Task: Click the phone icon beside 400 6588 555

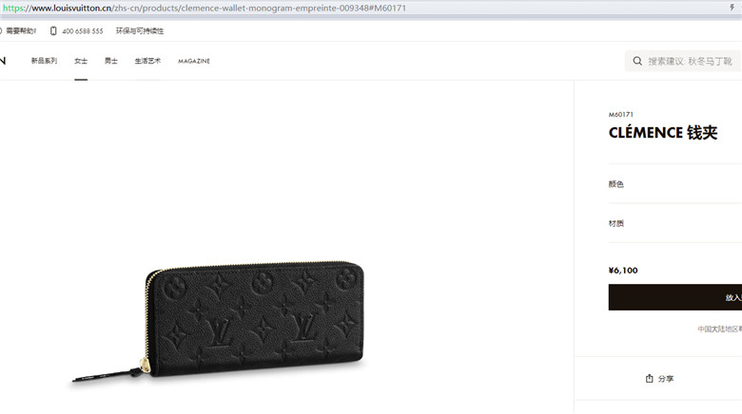Action: [53, 30]
